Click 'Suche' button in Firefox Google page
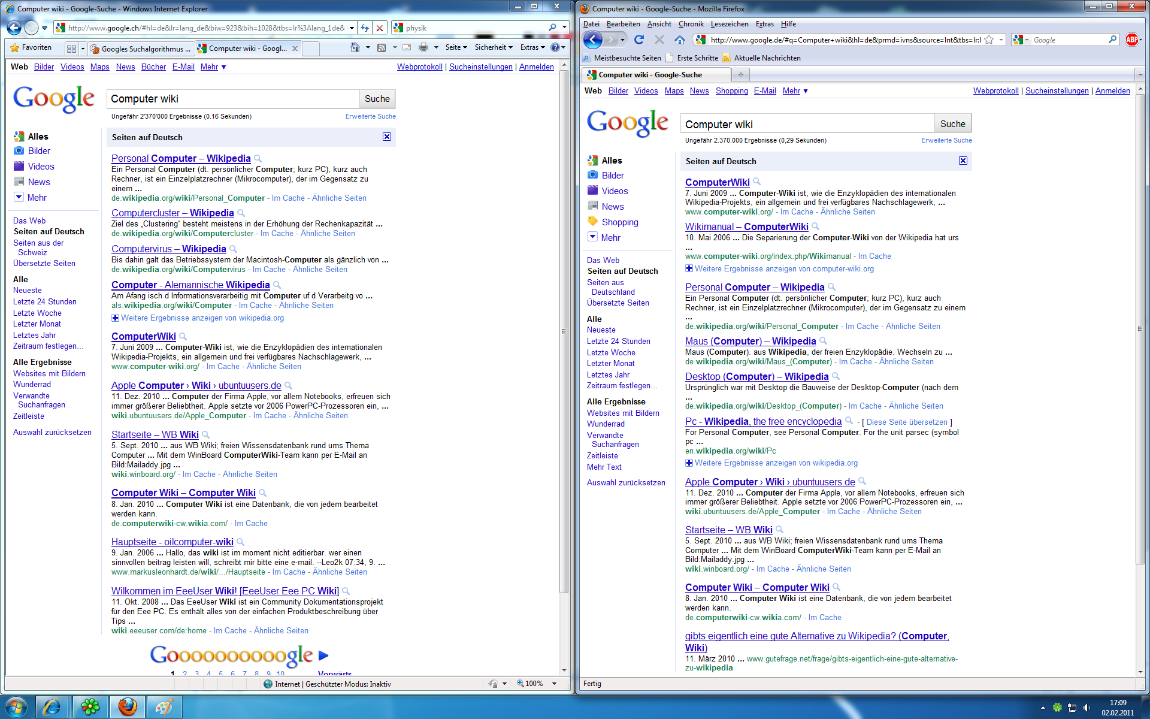This screenshot has height=719, width=1150. [x=952, y=123]
